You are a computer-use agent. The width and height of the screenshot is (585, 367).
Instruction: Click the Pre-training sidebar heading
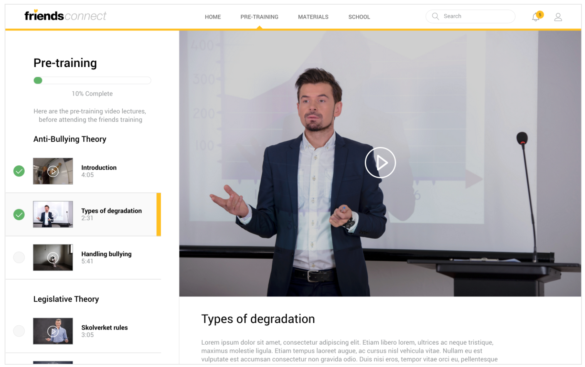[65, 63]
